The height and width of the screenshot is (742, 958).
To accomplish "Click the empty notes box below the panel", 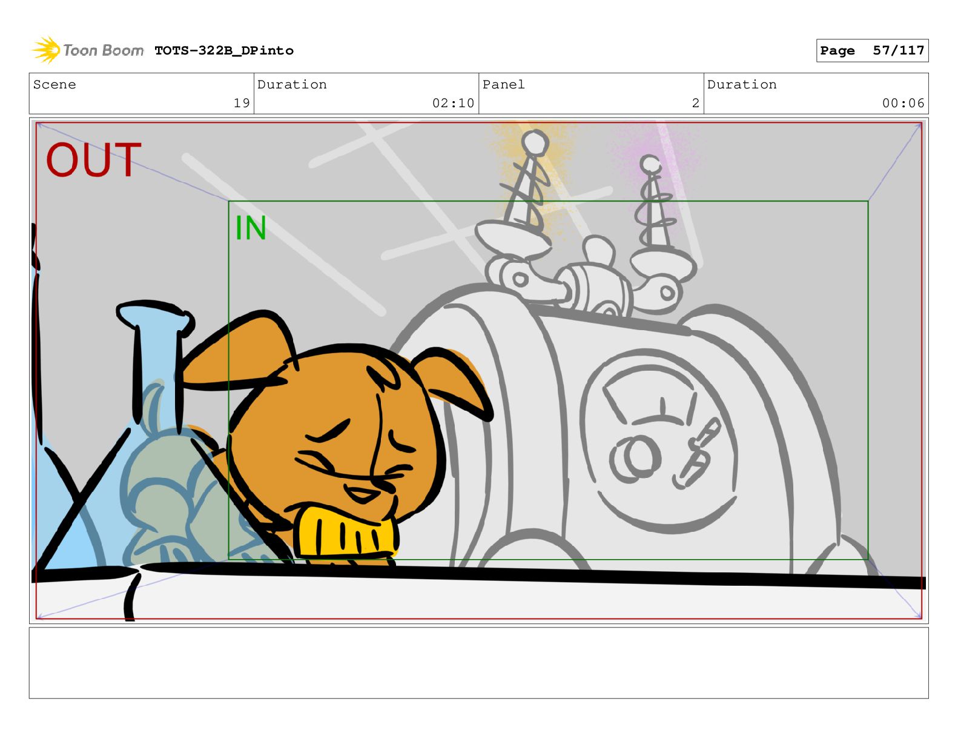I will click(x=478, y=663).
